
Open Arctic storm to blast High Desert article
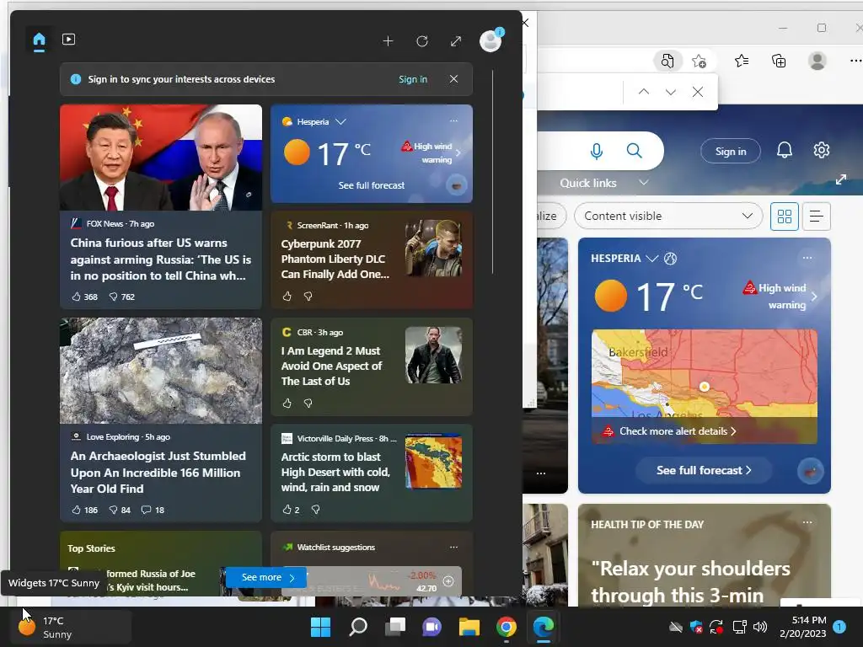tap(335, 472)
